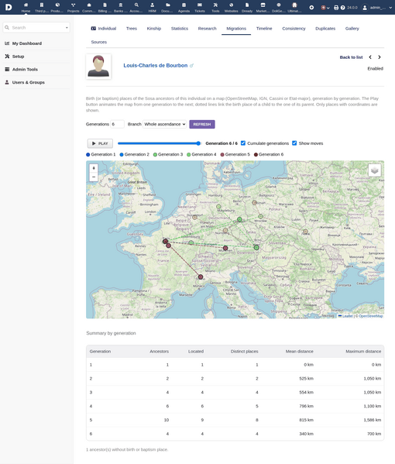
Task: Open Setup in sidebar
Action: (18, 57)
